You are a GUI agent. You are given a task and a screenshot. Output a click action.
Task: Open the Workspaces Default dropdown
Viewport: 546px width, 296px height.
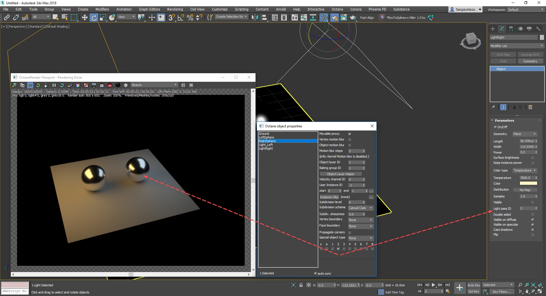tap(526, 10)
